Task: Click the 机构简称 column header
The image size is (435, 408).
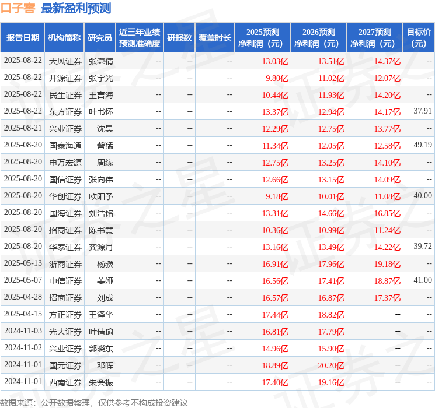Action: (x=64, y=38)
